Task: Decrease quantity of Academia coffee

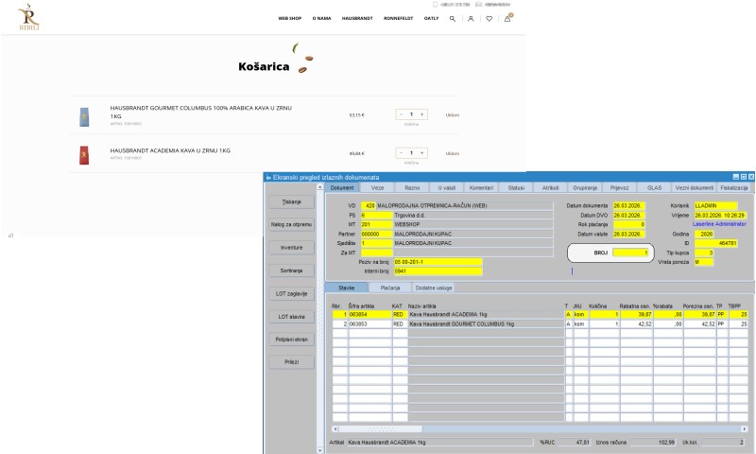Action: (x=401, y=153)
